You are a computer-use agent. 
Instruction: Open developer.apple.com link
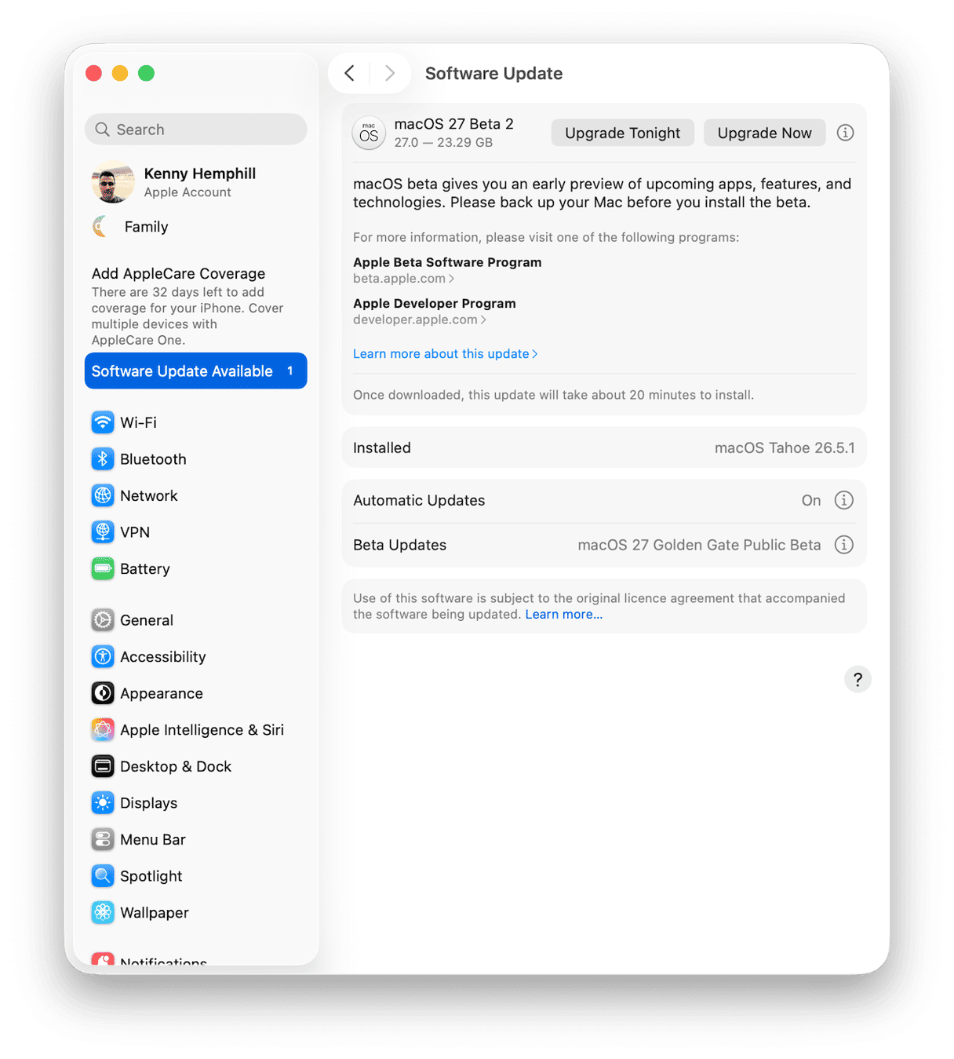420,320
